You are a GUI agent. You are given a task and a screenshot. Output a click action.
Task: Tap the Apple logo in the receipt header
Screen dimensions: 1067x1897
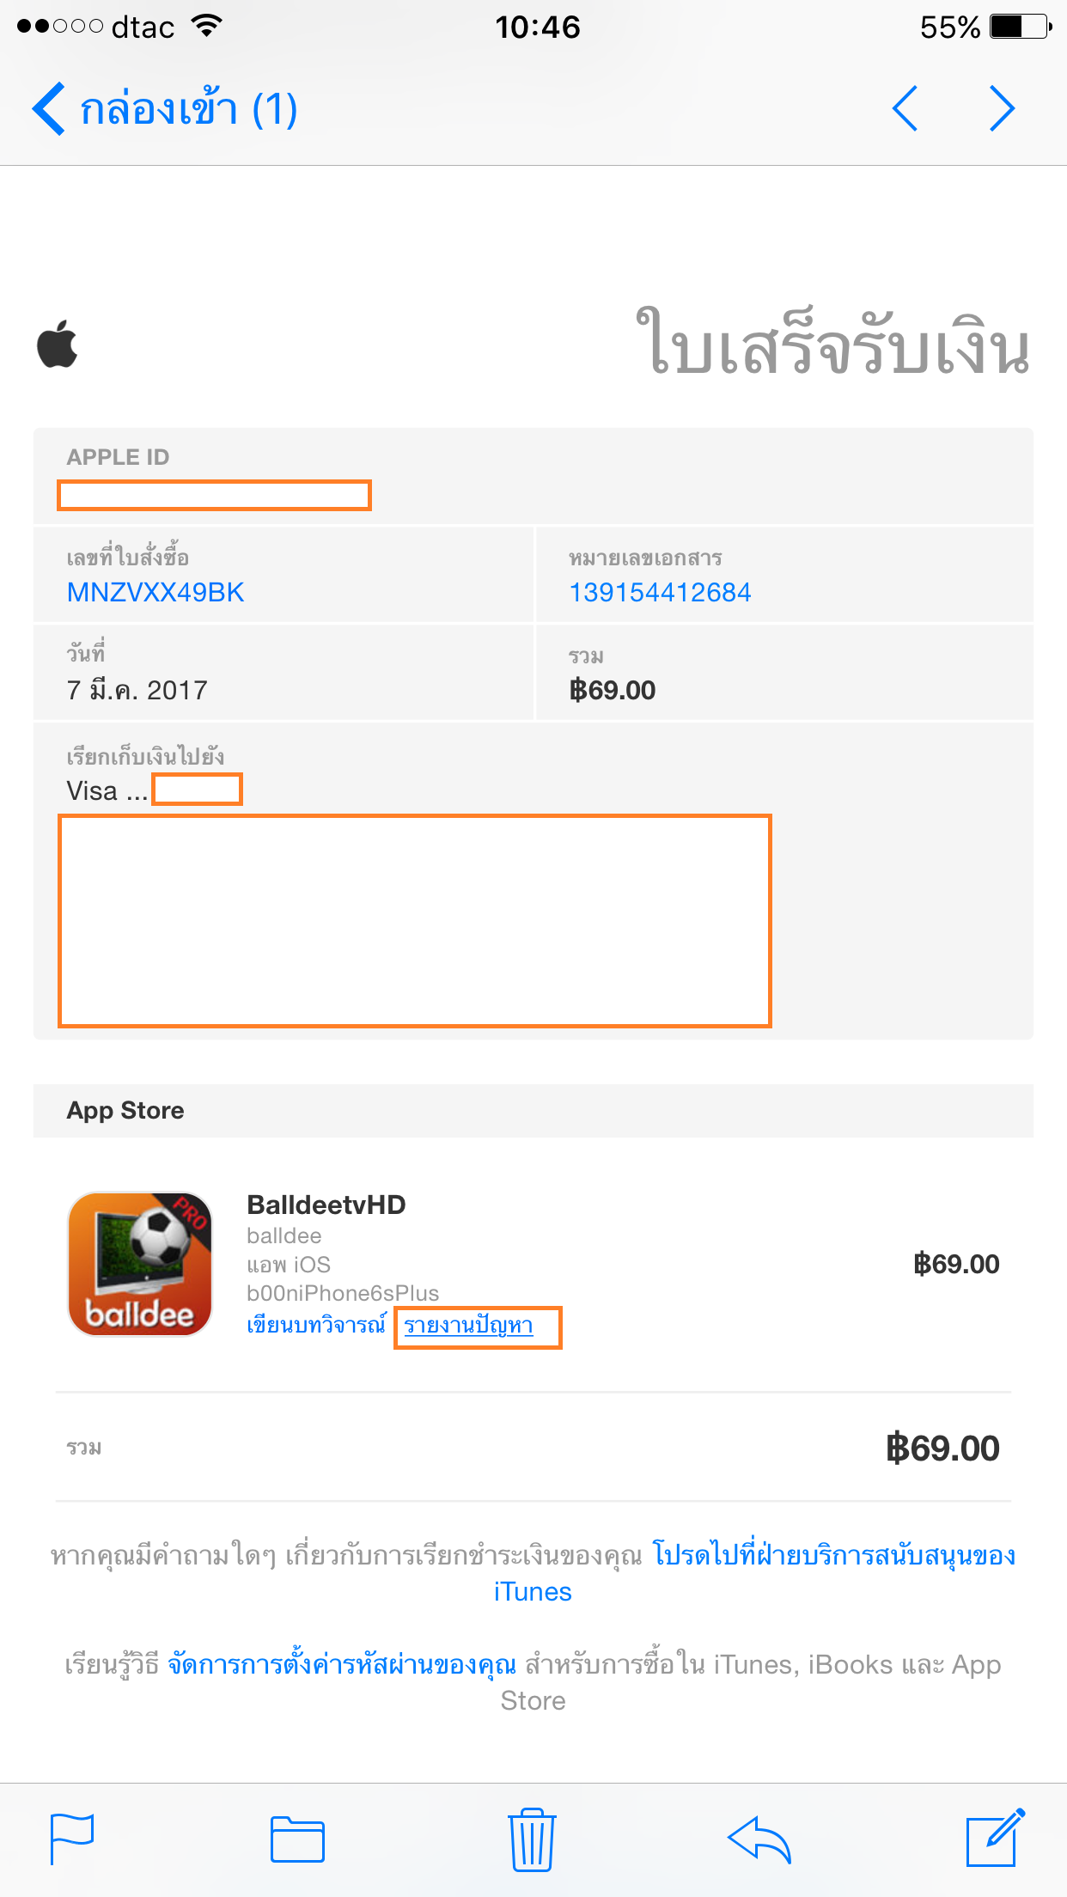click(58, 345)
